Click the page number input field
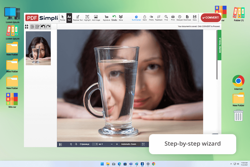 95,144
